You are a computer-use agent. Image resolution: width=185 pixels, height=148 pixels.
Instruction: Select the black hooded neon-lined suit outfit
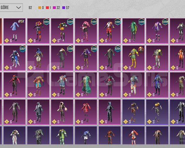110,112
